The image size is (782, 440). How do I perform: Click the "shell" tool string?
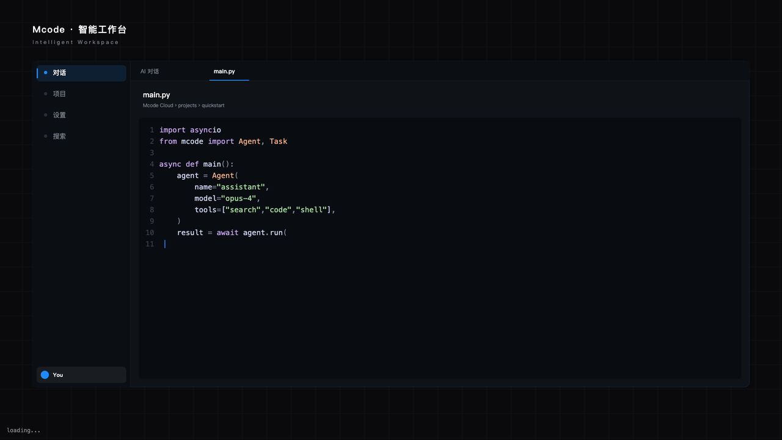(x=312, y=210)
